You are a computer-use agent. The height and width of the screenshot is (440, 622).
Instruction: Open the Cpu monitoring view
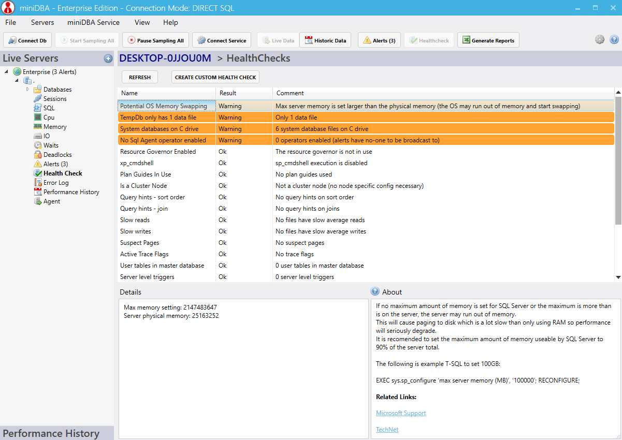point(49,118)
